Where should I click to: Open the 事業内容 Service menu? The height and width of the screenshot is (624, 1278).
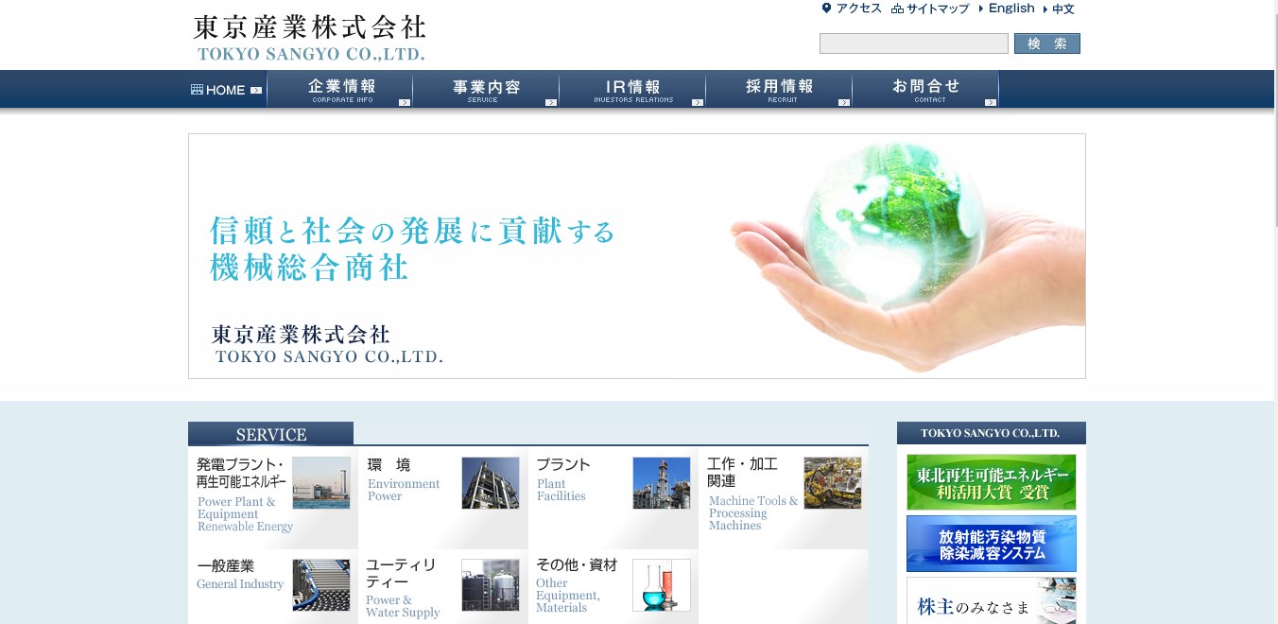click(x=486, y=90)
